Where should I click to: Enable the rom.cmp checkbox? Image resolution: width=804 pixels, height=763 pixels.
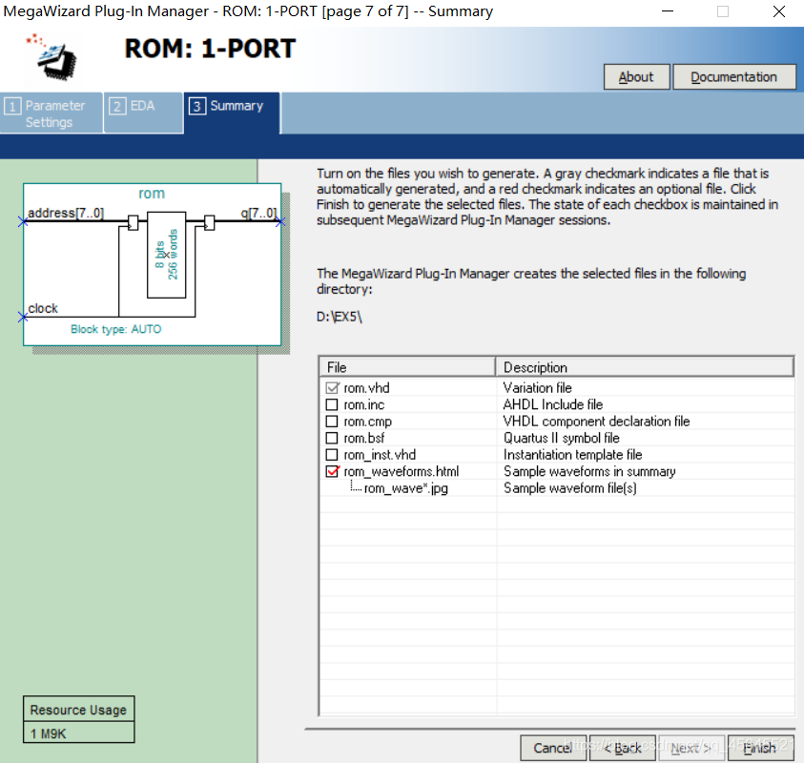pos(332,422)
